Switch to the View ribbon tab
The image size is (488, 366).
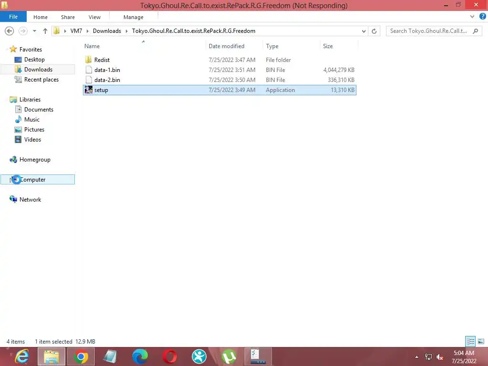click(94, 17)
